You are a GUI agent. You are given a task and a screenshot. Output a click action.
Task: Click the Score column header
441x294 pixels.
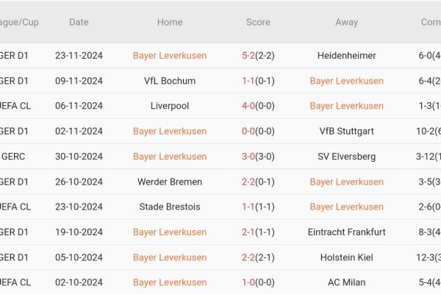pyautogui.click(x=258, y=22)
